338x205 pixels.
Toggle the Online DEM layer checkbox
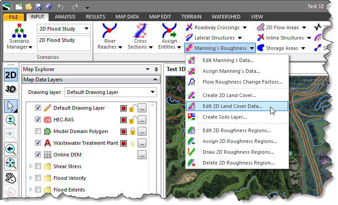point(38,154)
